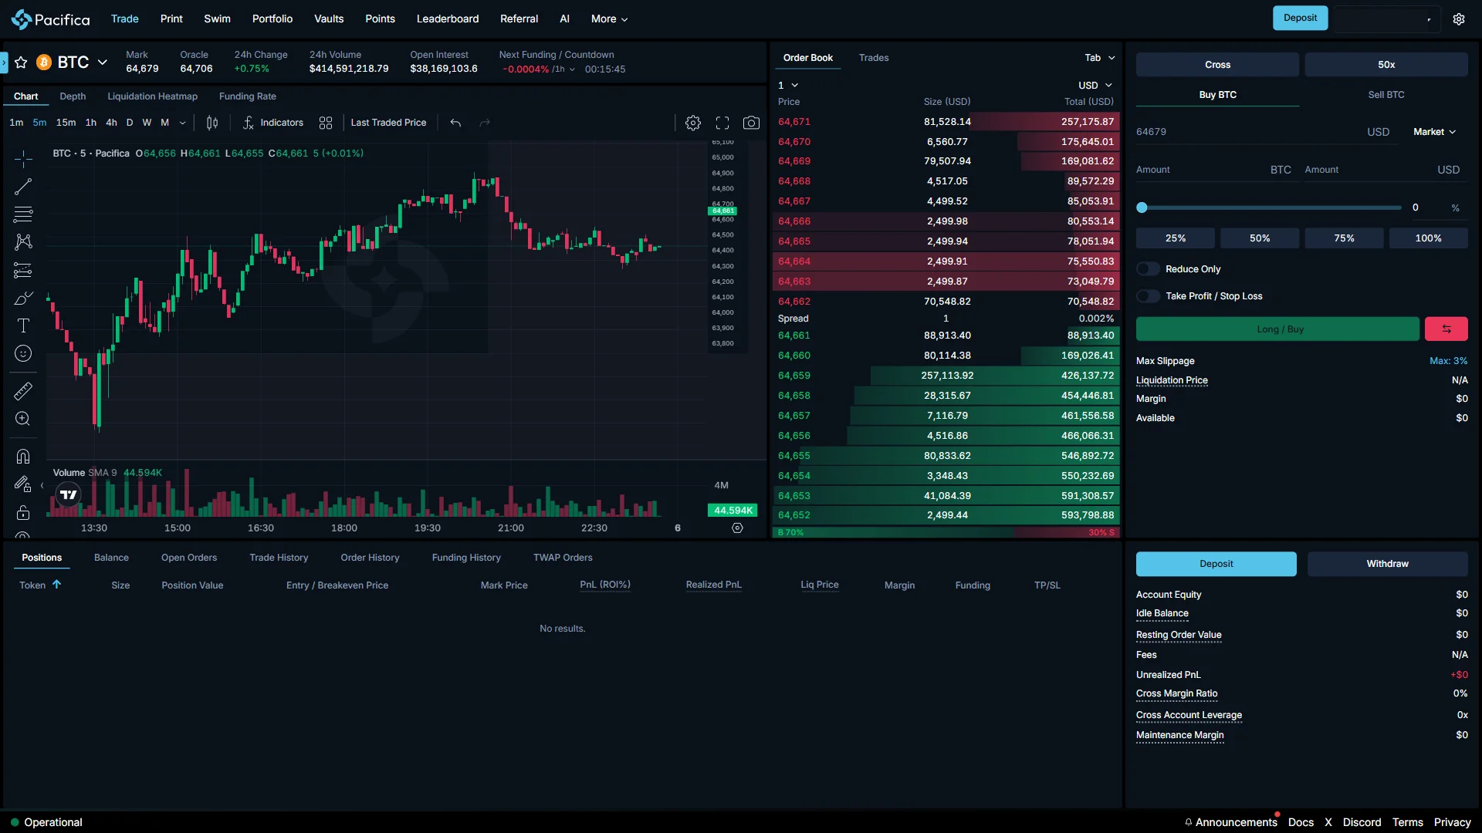Image resolution: width=1482 pixels, height=833 pixels.
Task: Click ask price 64,671 row
Action: pos(946,122)
